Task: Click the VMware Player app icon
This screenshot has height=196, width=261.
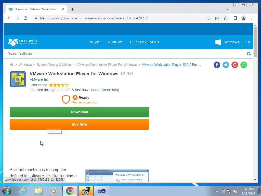Action: pyautogui.click(x=18, y=79)
